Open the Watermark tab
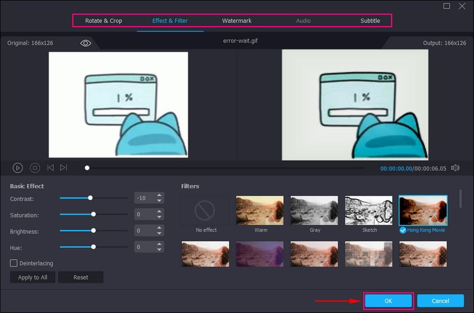 point(237,21)
